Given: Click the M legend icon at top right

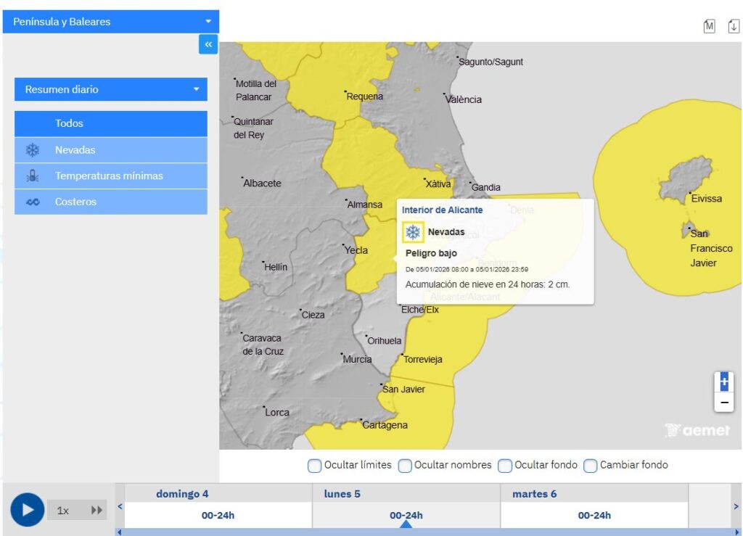Looking at the screenshot, I should click(x=709, y=26).
